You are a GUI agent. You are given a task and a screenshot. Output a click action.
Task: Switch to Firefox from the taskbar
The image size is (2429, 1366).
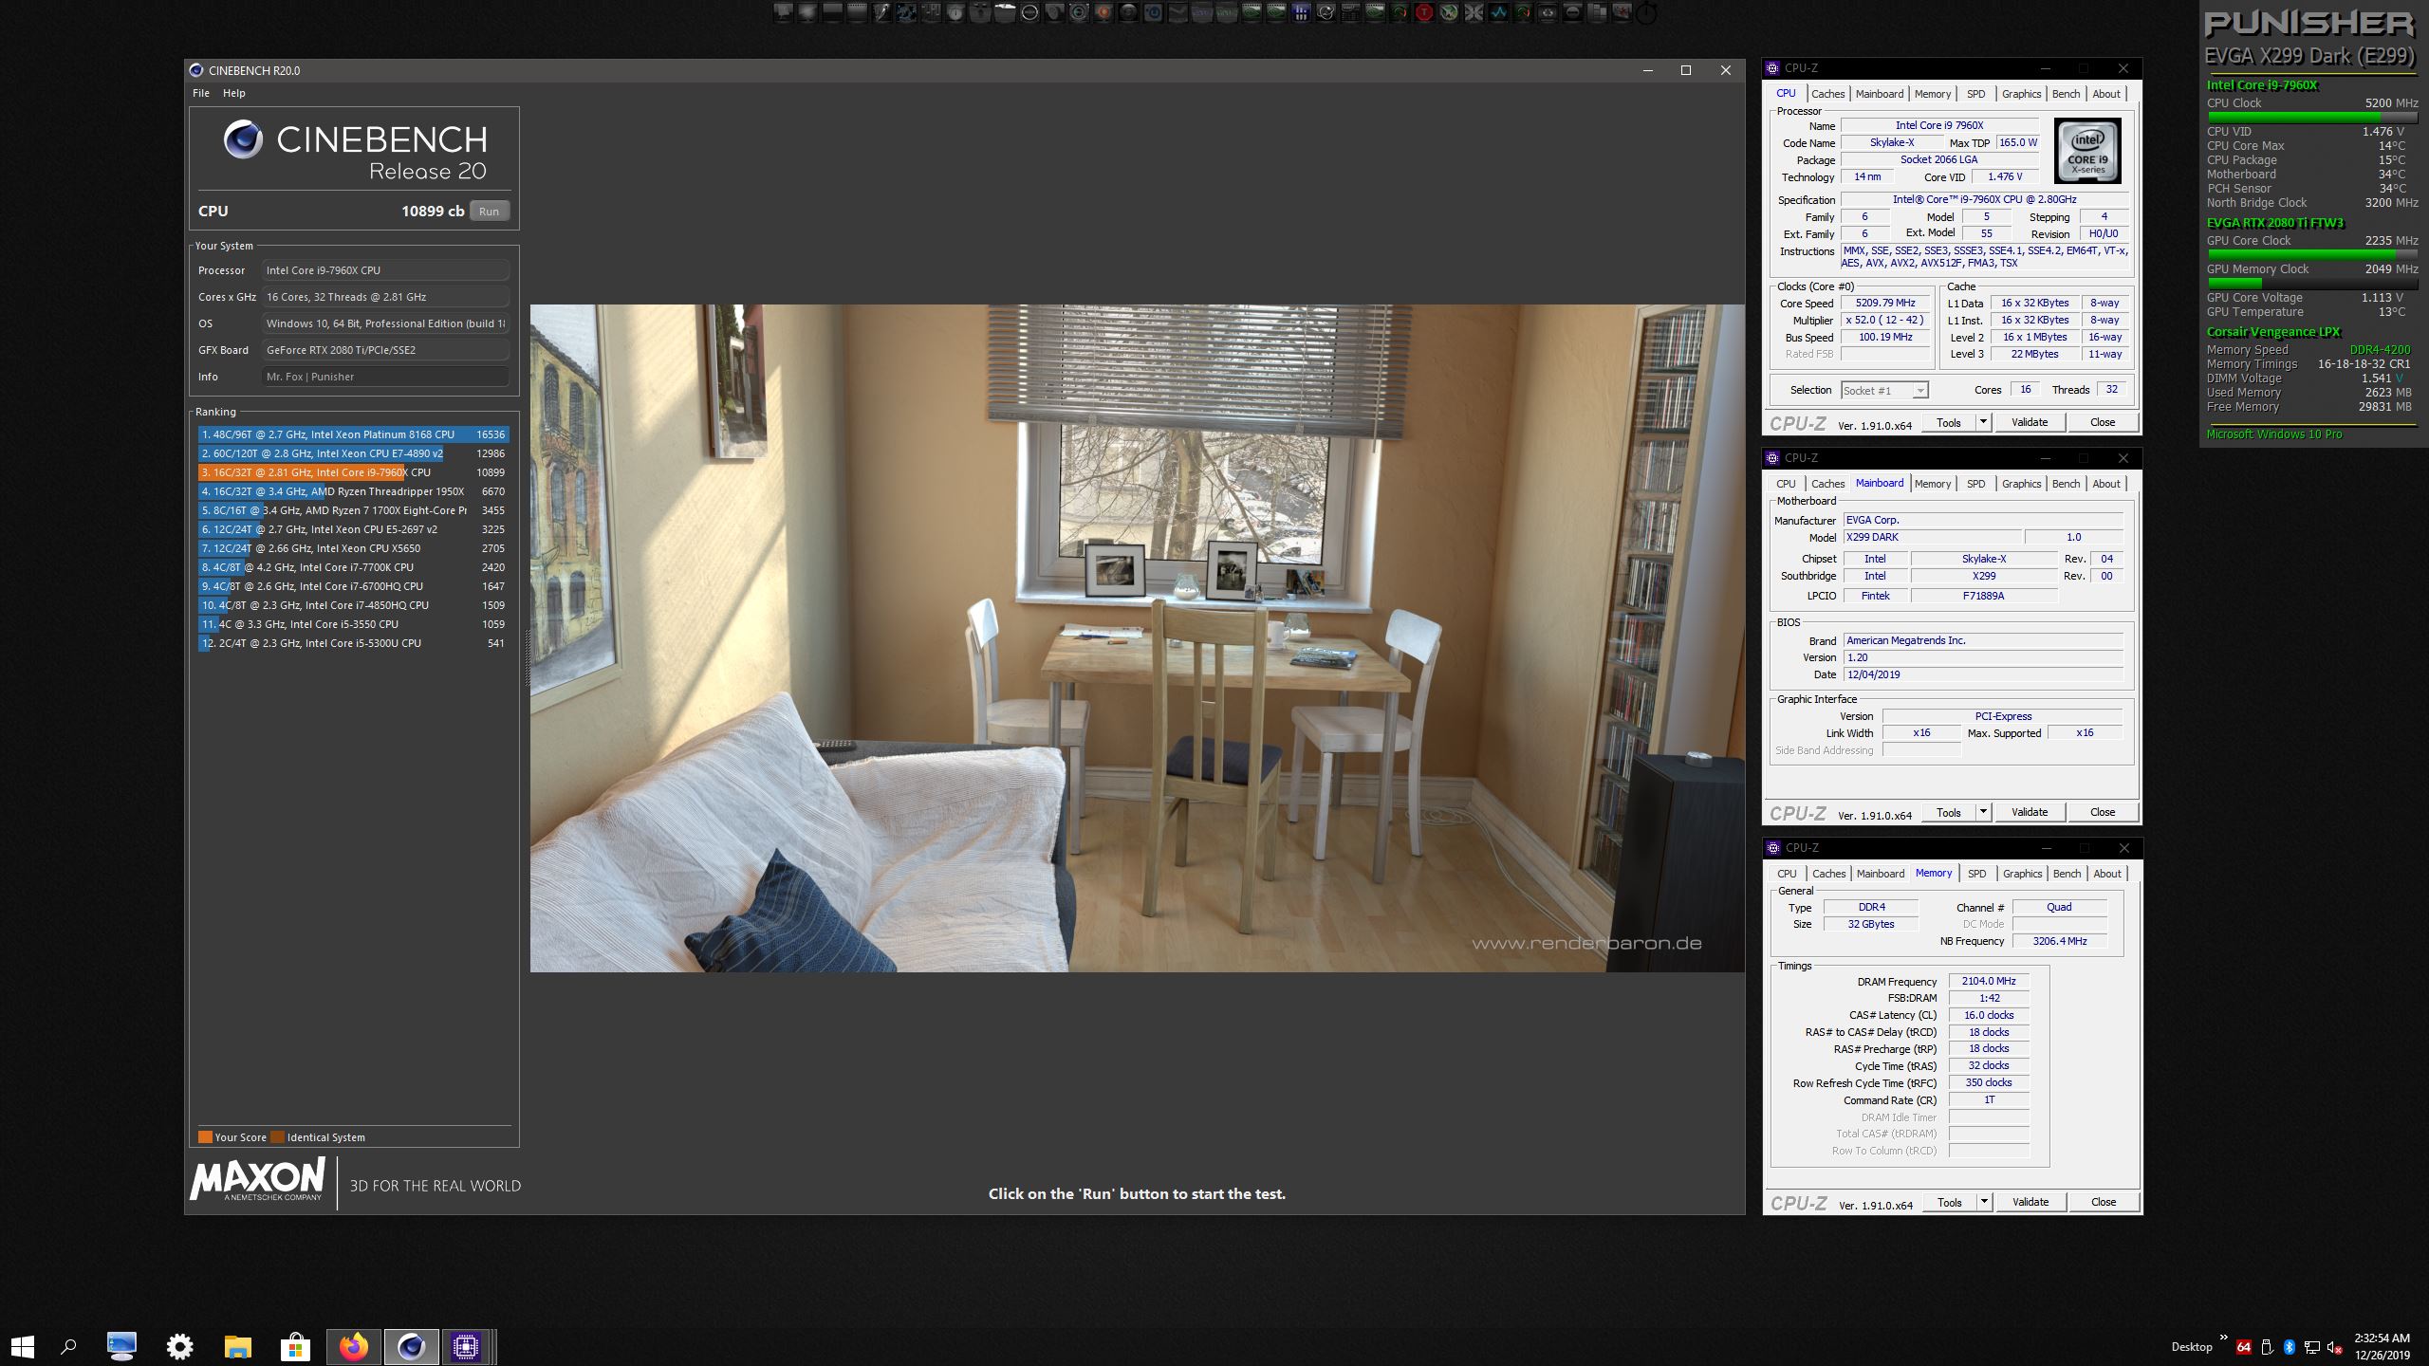tap(354, 1346)
